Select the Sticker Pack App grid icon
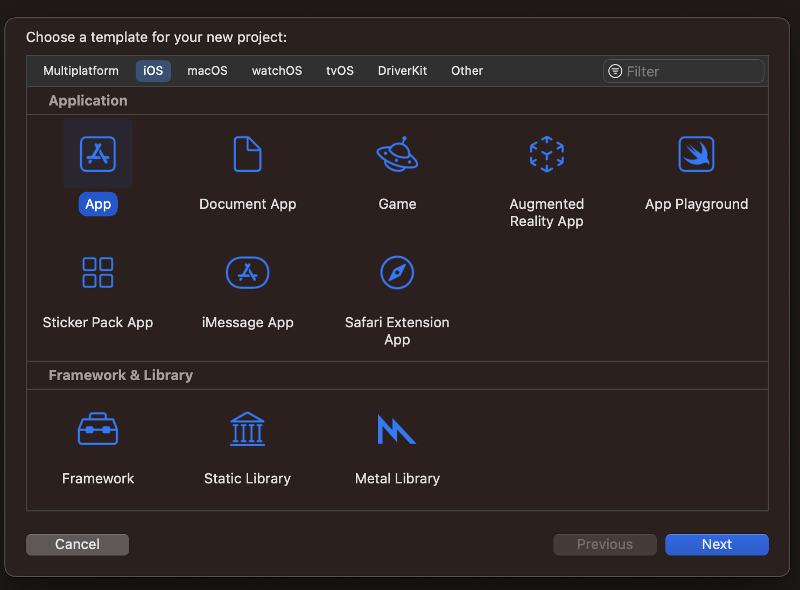The width and height of the screenshot is (800, 590). pyautogui.click(x=98, y=272)
